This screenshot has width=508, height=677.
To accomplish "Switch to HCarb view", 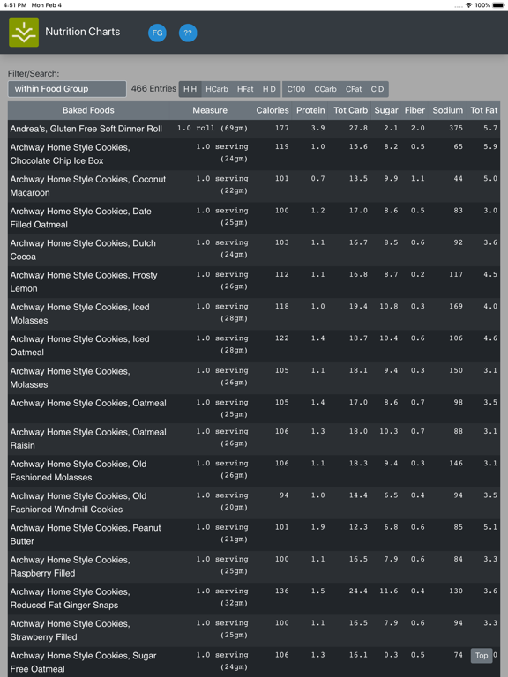I will click(x=217, y=89).
